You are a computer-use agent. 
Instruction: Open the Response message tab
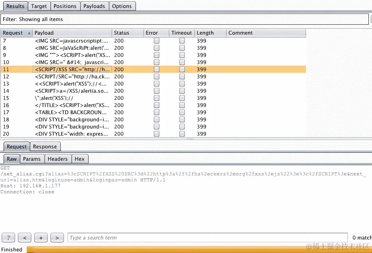(x=45, y=146)
